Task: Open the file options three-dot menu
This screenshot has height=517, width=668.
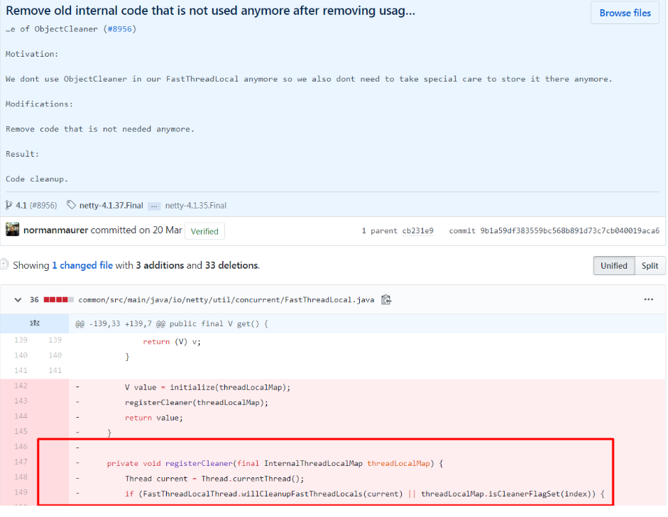Action: click(x=648, y=300)
